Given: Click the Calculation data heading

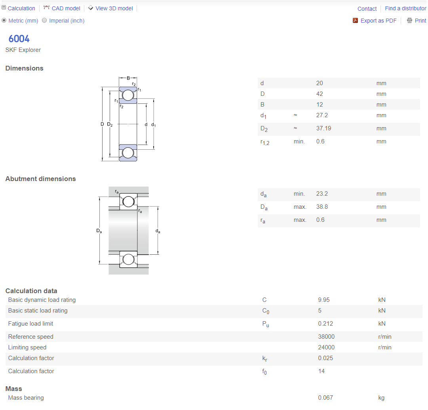Looking at the screenshot, I should 31,291.
